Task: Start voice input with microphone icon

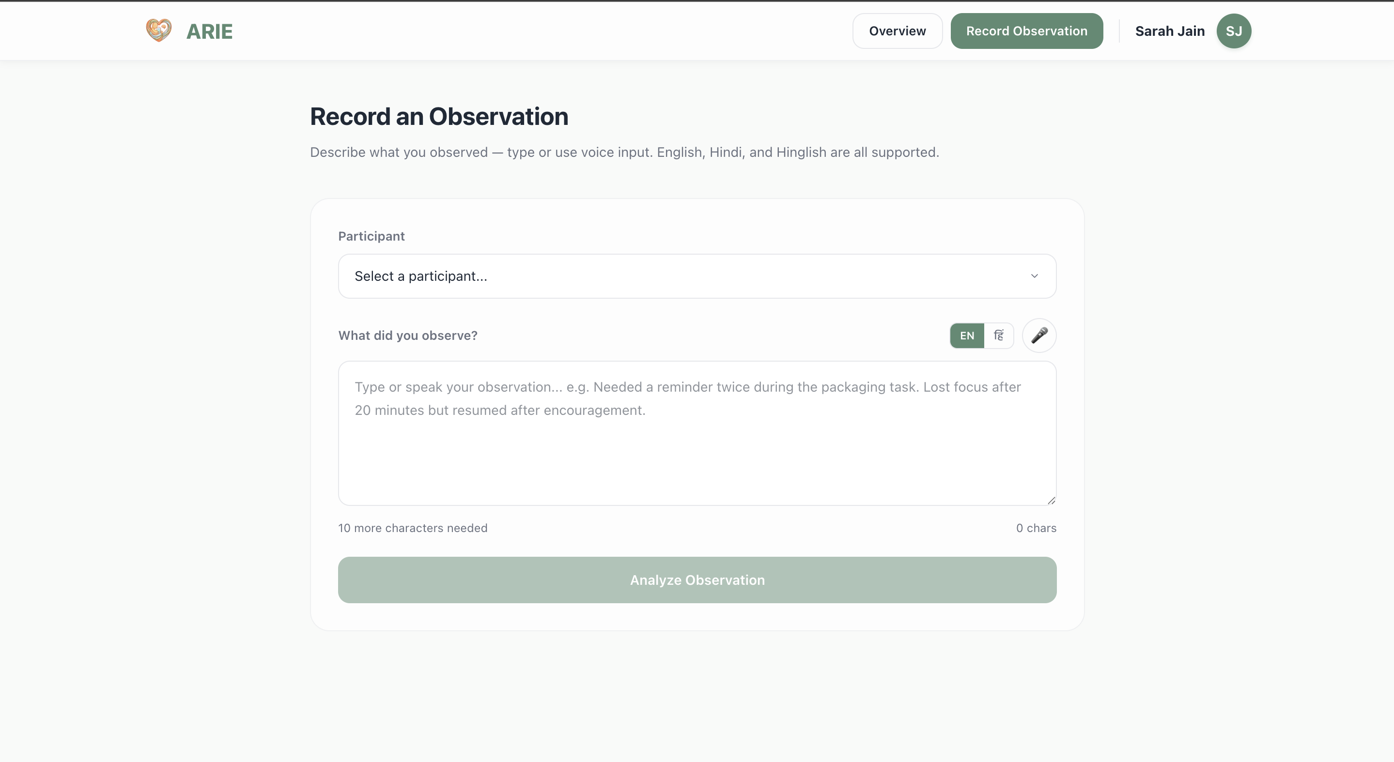Action: [1038, 335]
